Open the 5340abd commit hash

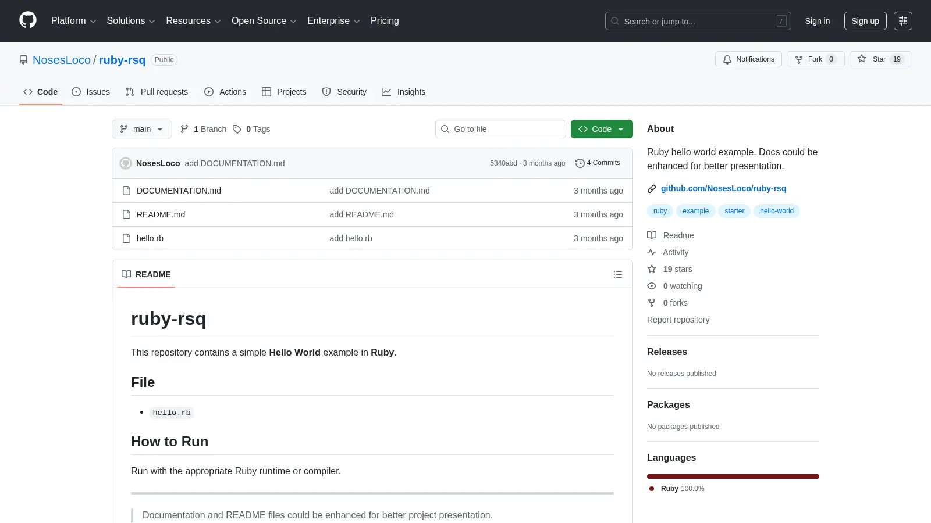pos(503,163)
